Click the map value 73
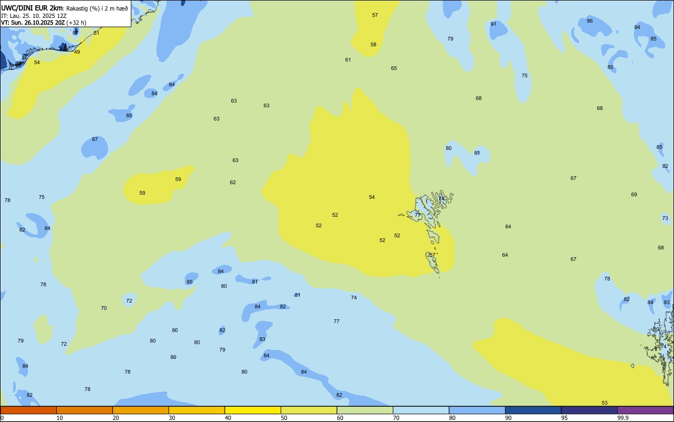The width and height of the screenshot is (674, 422). click(665, 218)
